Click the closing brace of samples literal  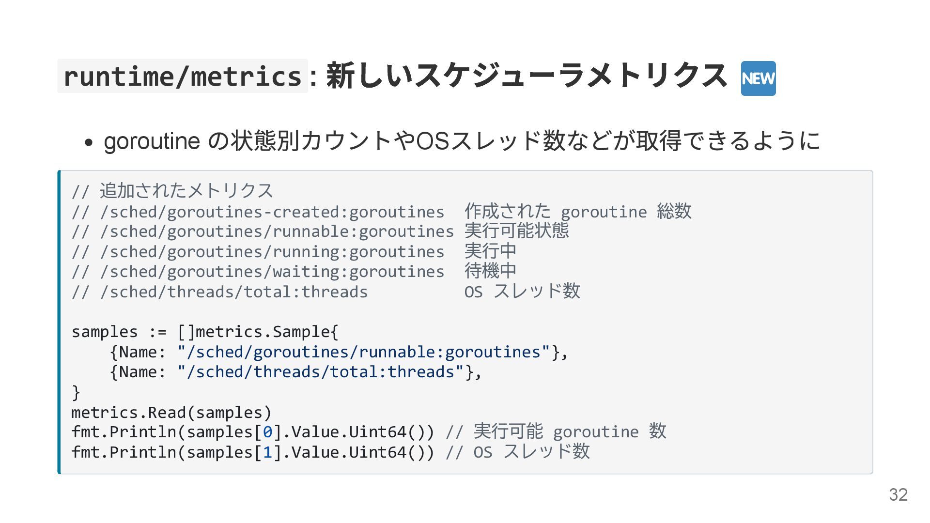(x=76, y=392)
